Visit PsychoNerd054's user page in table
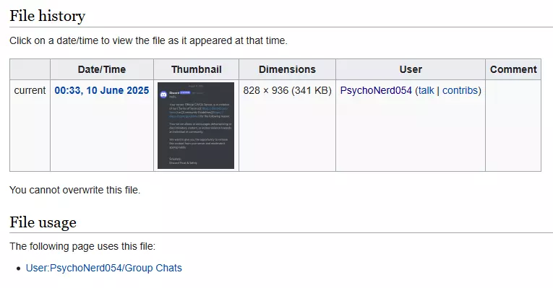This screenshot has height=288, width=553. (376, 90)
